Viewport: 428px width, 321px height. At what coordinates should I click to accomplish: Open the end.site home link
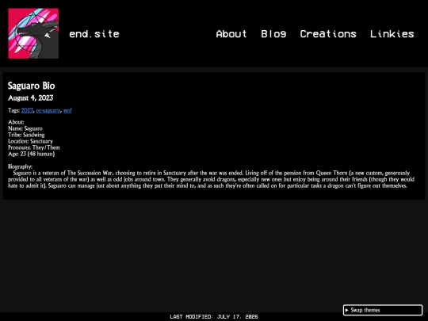coord(94,34)
